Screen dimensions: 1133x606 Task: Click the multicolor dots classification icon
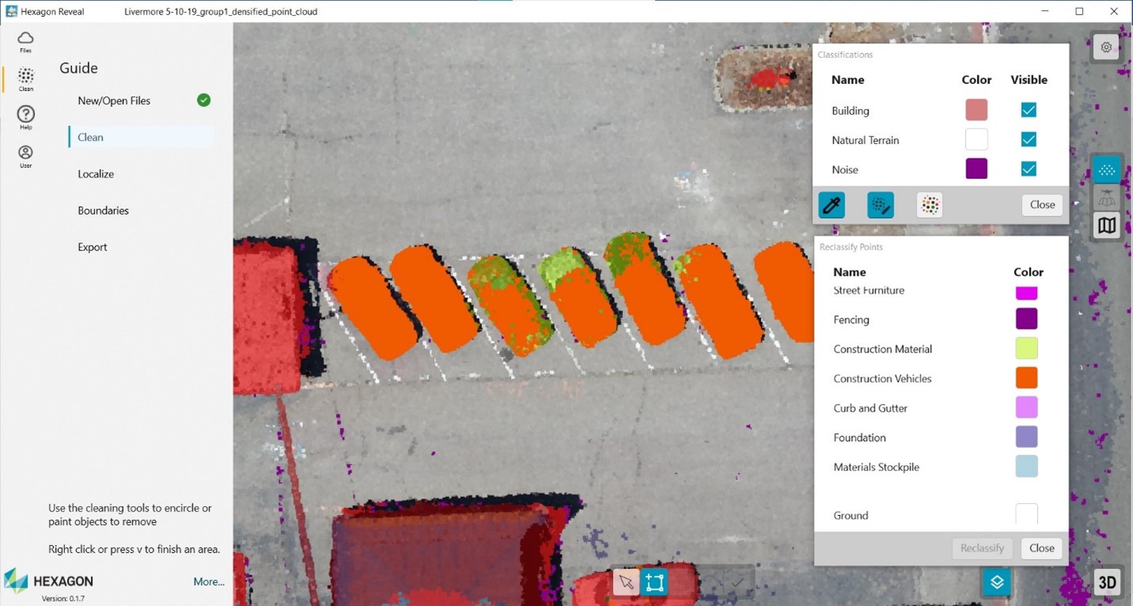[929, 205]
